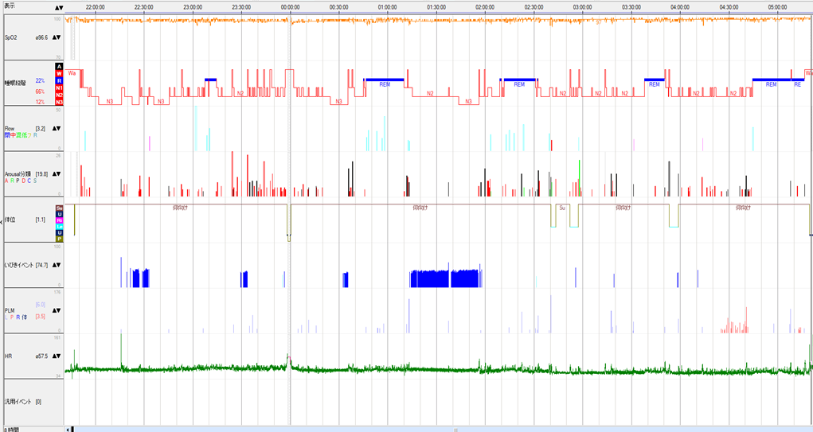Image resolution: width=813 pixels, height=432 pixels.
Task: Select the N3 sleep stage legend box
Action: 58,103
